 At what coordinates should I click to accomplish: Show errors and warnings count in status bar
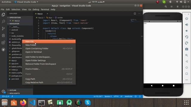5,96
